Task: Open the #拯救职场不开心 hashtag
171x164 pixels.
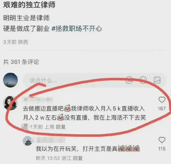Action: [77, 29]
